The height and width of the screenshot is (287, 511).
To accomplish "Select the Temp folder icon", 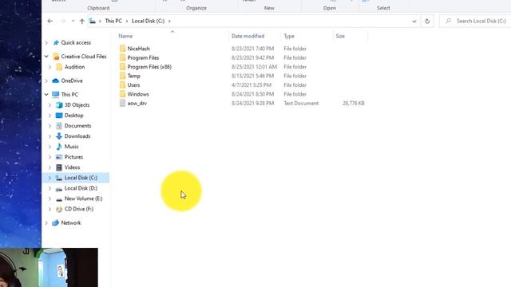I will 122,76.
